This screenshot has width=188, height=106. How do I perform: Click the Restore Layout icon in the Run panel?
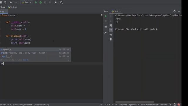106,26
